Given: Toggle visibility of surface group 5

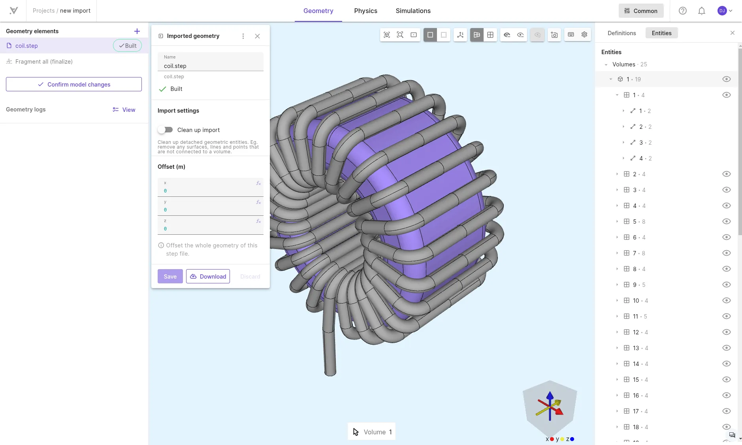Looking at the screenshot, I should (x=726, y=221).
